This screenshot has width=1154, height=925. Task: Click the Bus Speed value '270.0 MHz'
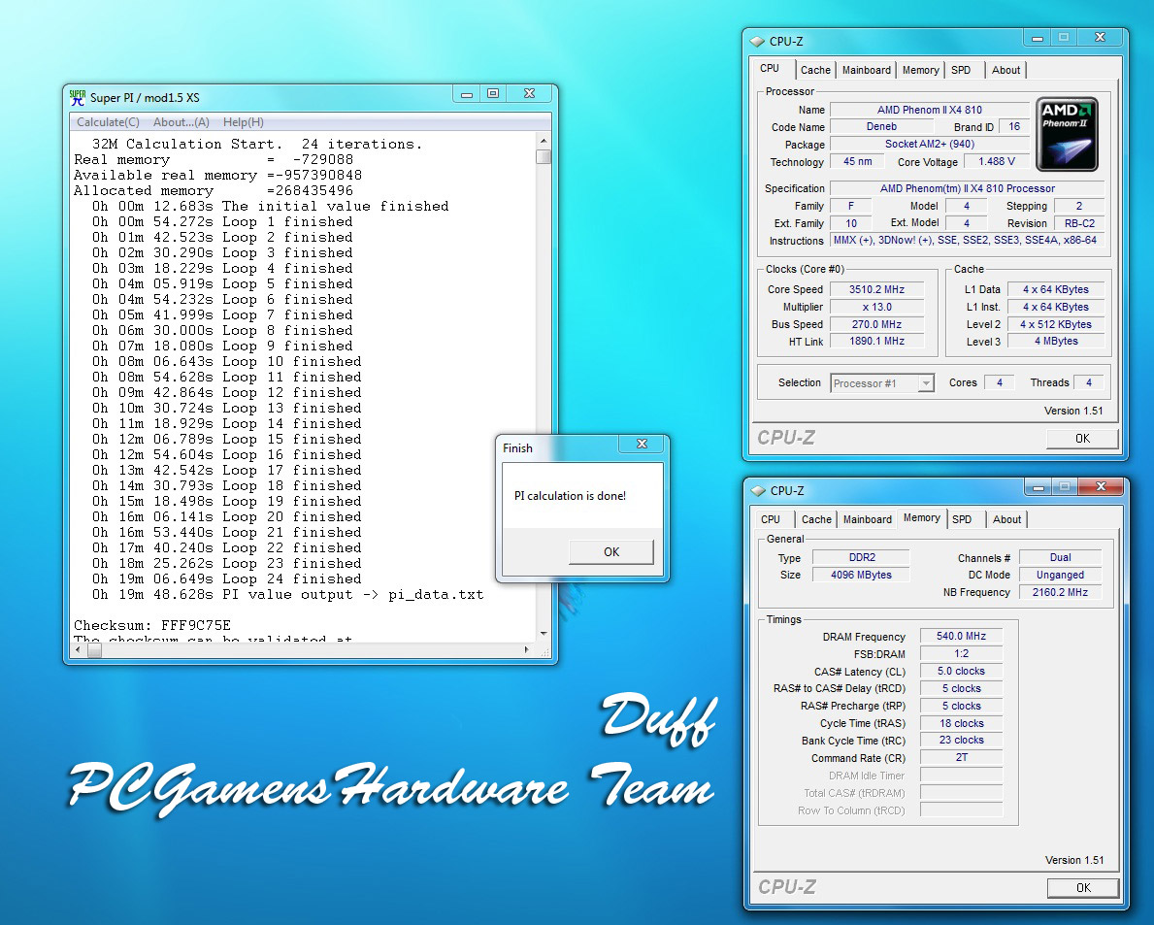pos(876,324)
